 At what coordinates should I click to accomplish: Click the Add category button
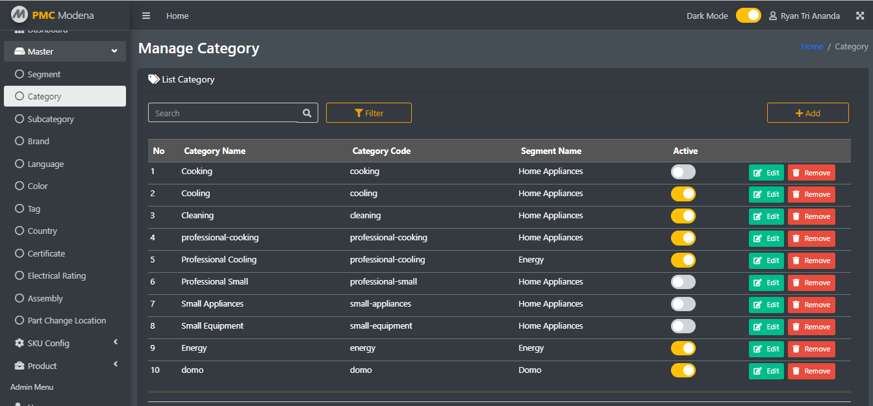point(808,113)
